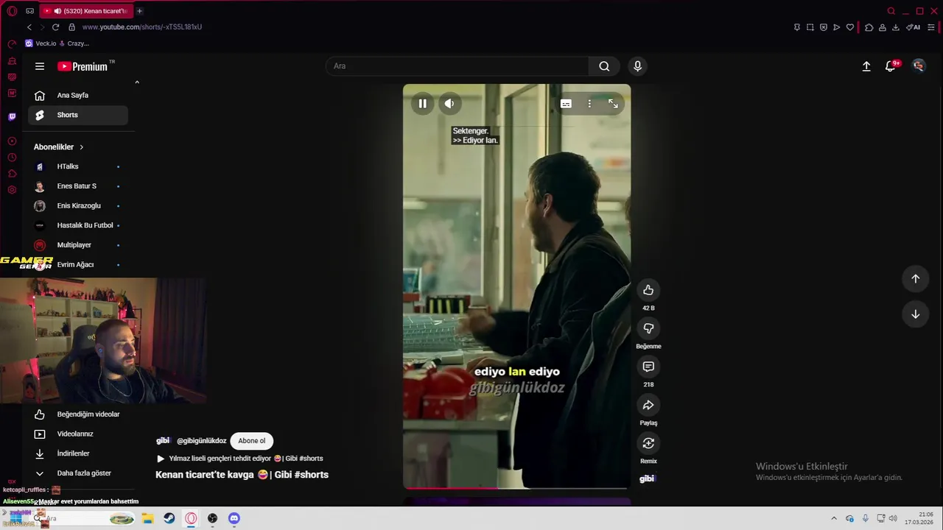Screen dimensions: 943x530
Task: Start voice search with the microphone
Action: tap(637, 66)
